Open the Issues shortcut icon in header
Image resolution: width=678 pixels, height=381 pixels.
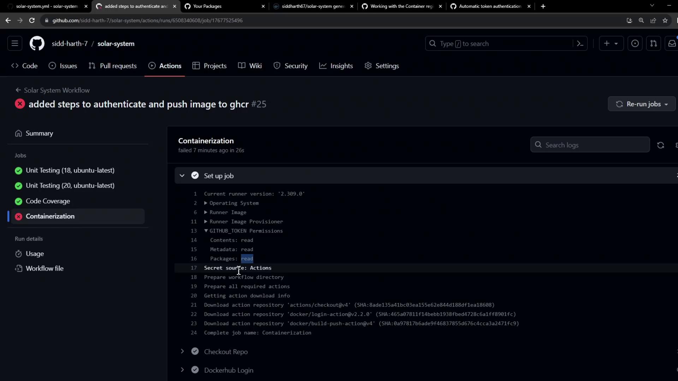point(635,43)
